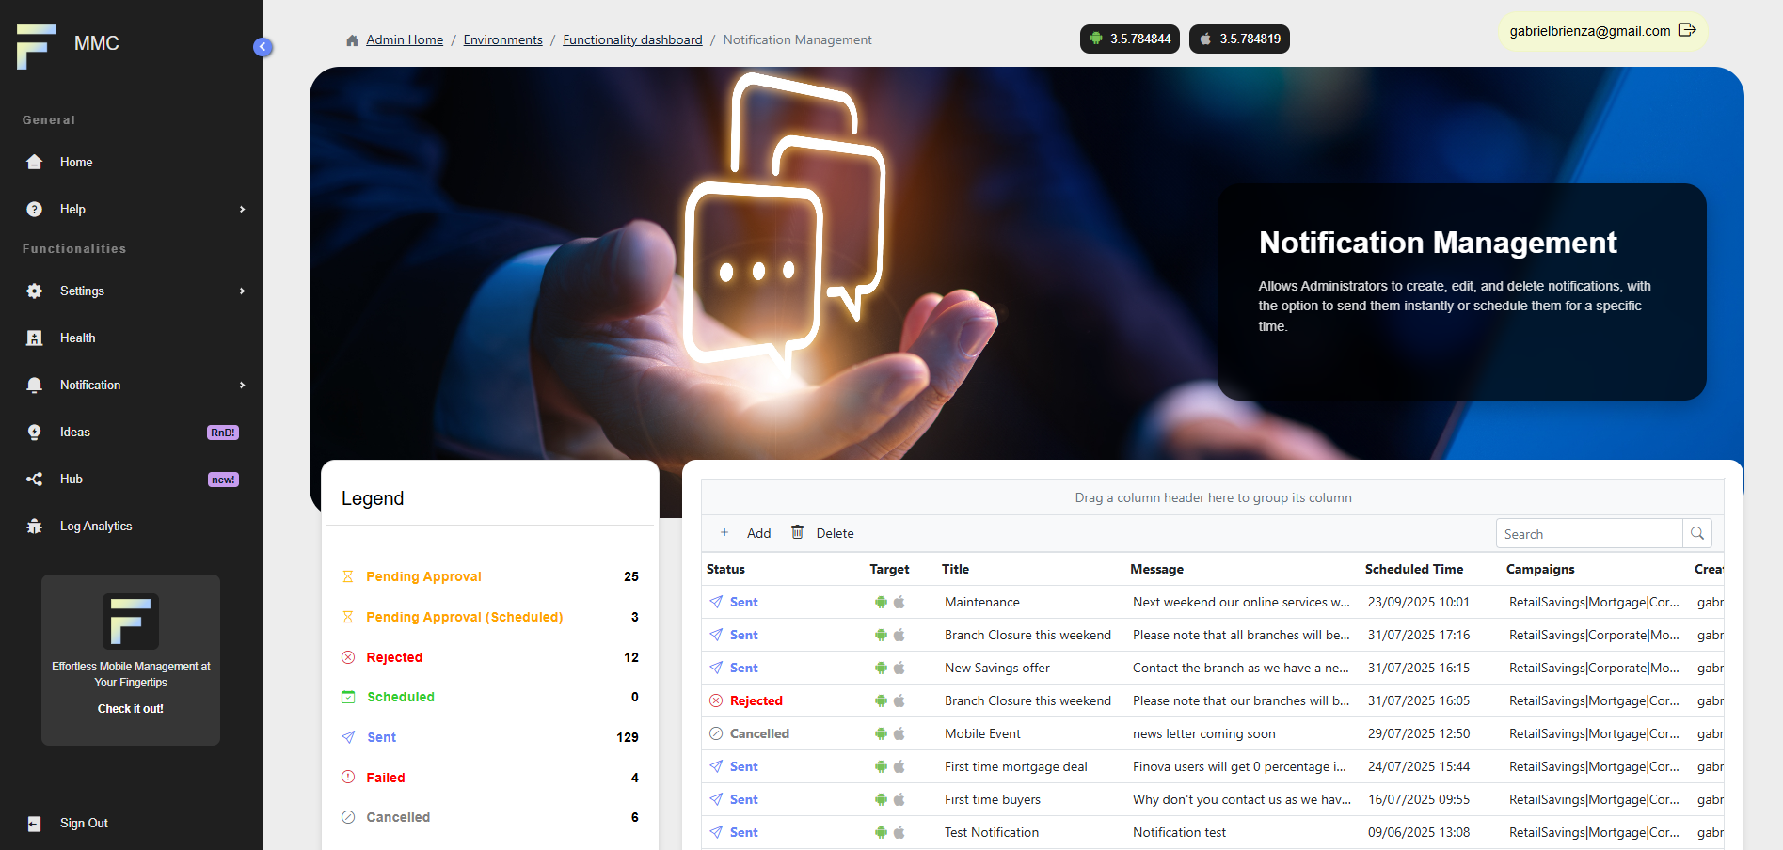The width and height of the screenshot is (1783, 850).
Task: Open Log Analytics from the sidebar
Action: pyautogui.click(x=95, y=526)
